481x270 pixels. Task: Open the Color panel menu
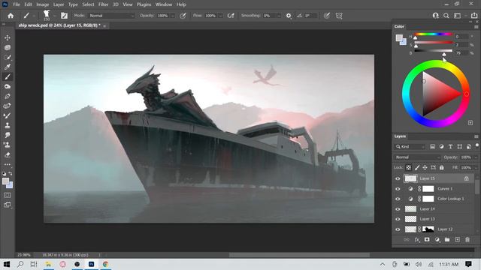476,27
